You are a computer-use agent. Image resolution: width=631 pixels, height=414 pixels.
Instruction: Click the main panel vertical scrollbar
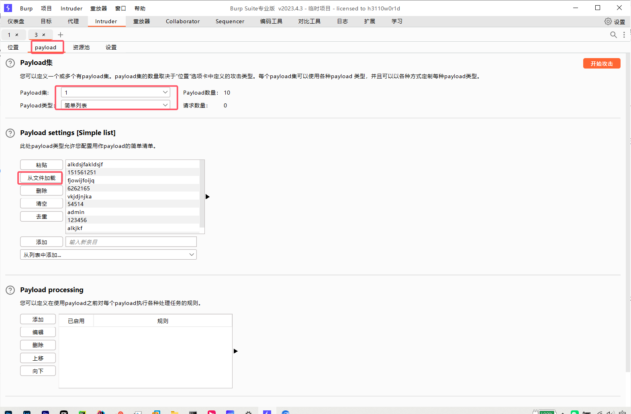628,212
